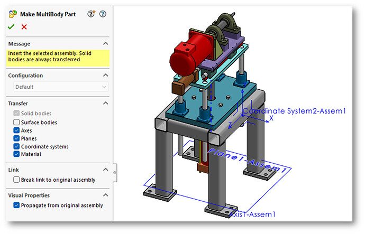Uncheck the Planes transfer option
This screenshot has width=365, height=234.
pos(16,138)
